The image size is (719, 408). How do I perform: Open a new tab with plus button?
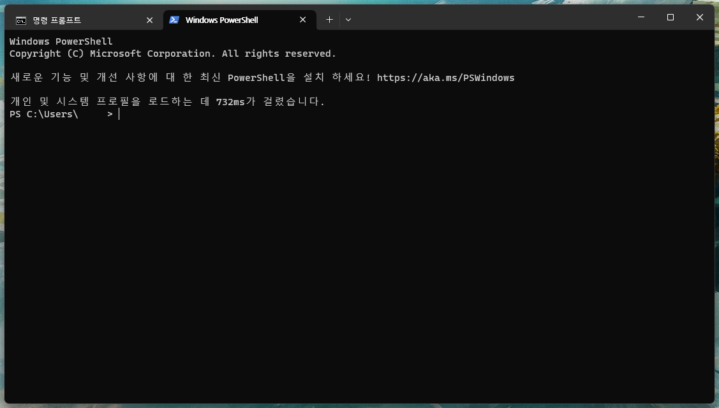coord(329,20)
